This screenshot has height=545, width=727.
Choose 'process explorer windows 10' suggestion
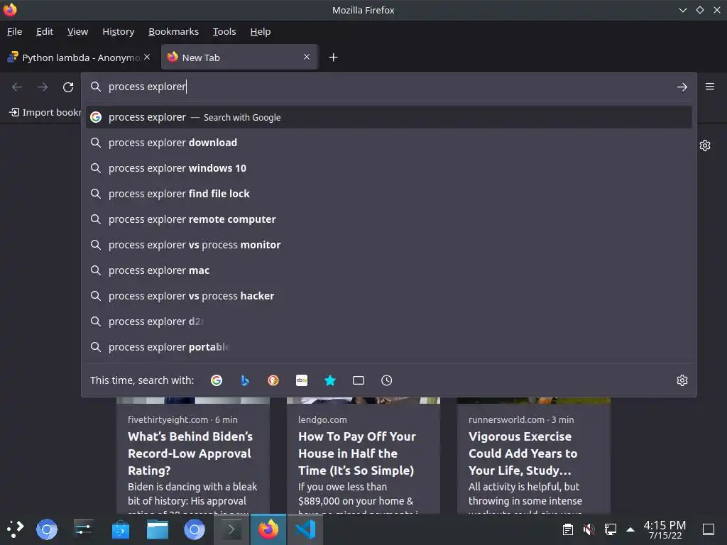(388, 168)
